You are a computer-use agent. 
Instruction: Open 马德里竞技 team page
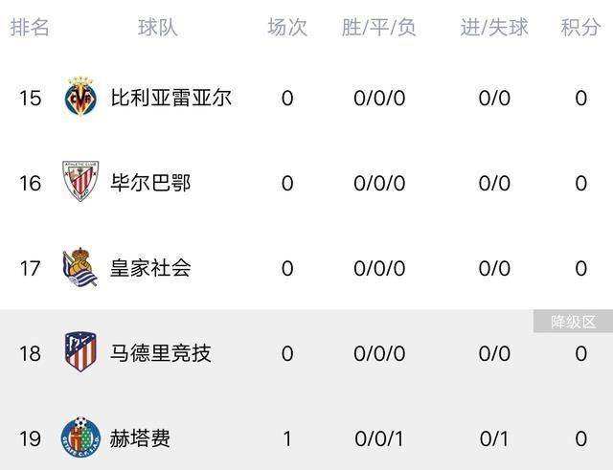tap(161, 353)
